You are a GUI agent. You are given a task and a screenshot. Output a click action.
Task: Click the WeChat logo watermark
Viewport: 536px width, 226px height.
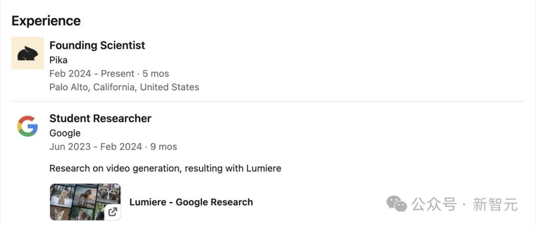pos(397,204)
